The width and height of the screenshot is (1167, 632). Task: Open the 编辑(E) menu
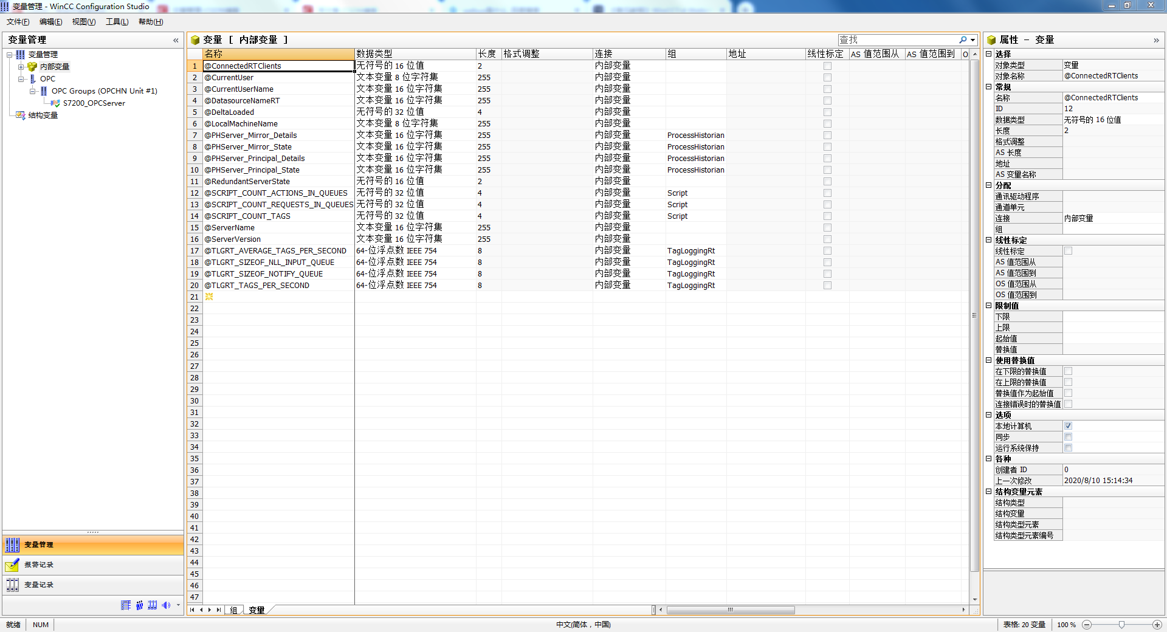point(50,22)
